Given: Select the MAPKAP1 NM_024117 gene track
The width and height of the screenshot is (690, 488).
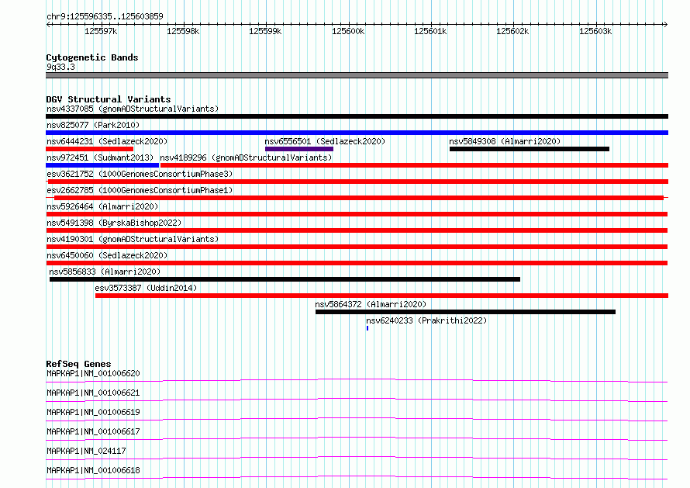Looking at the screenshot, I should click(x=357, y=458).
